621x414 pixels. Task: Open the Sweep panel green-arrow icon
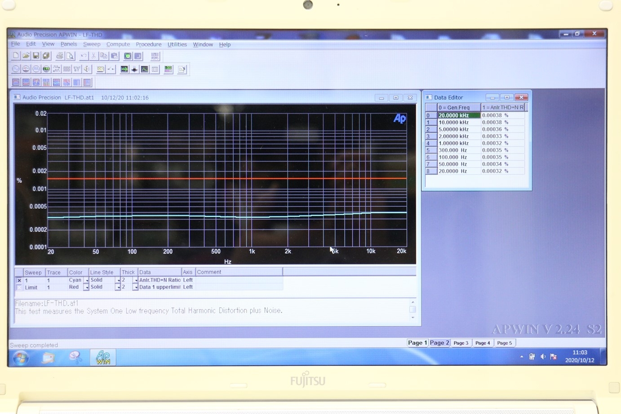coord(124,69)
